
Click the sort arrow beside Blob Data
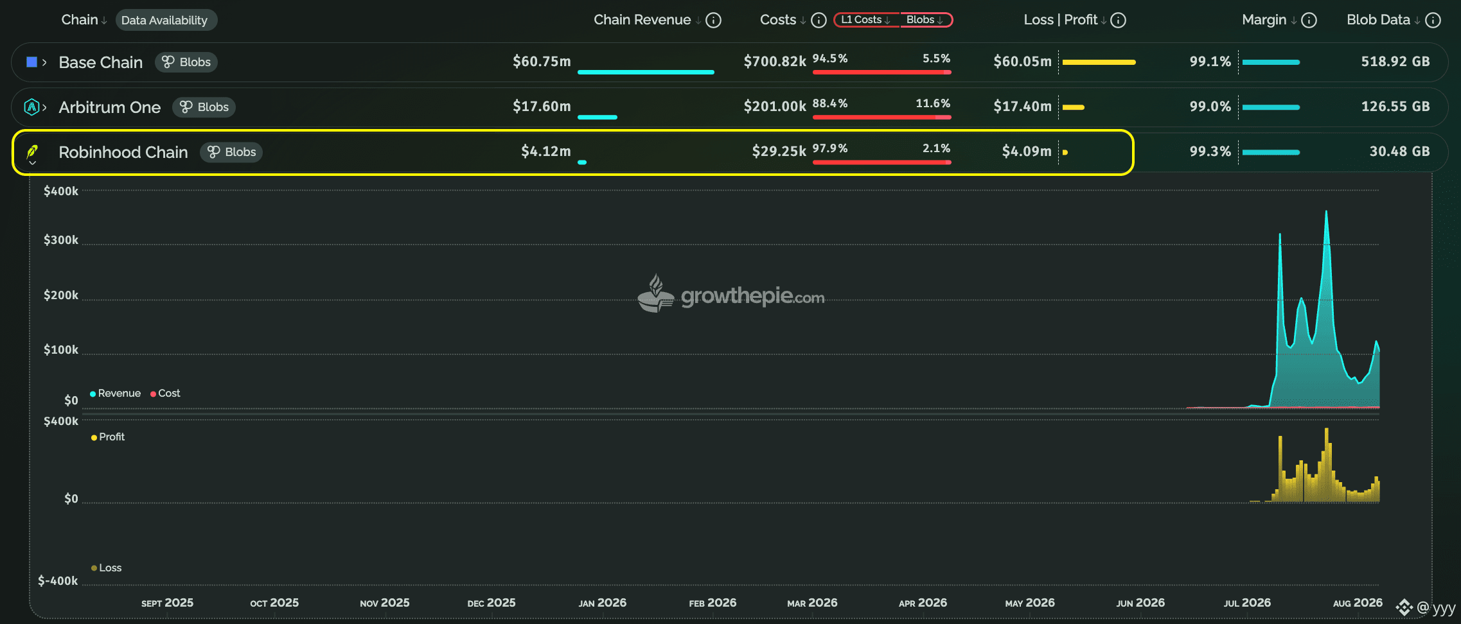[x=1417, y=21]
